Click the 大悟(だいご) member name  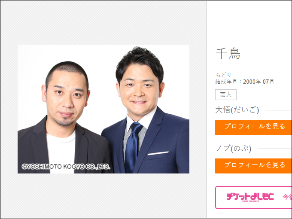point(237,109)
